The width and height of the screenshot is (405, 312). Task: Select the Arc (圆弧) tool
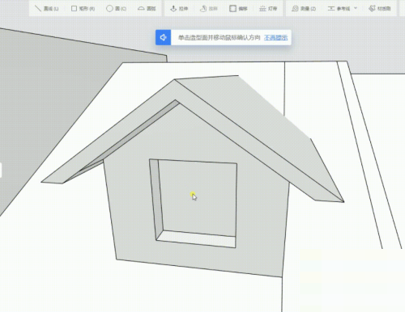pos(147,9)
